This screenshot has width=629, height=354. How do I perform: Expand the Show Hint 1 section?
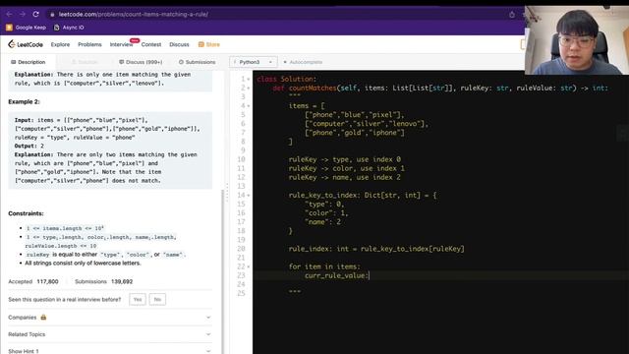pos(109,351)
